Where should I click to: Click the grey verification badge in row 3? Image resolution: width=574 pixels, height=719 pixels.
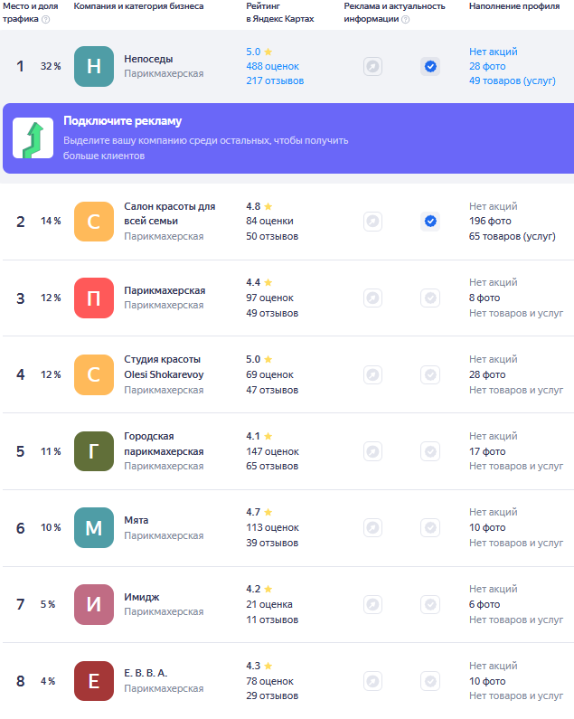(430, 298)
